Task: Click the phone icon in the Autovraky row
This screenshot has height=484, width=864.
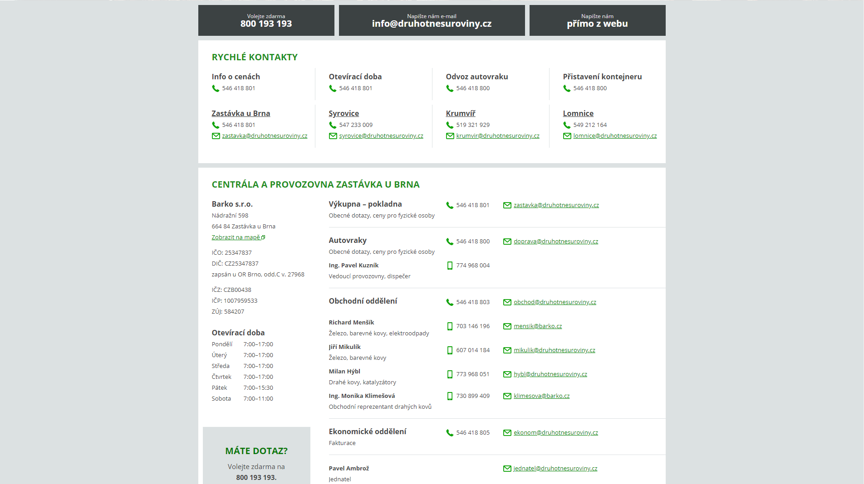Action: click(450, 242)
